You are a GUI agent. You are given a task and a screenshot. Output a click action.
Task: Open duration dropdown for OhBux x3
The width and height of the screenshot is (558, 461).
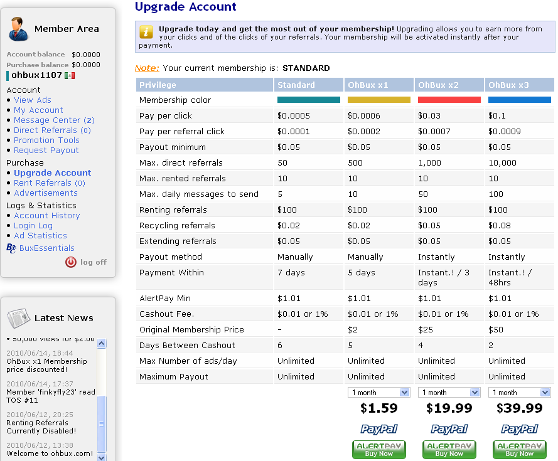(519, 393)
